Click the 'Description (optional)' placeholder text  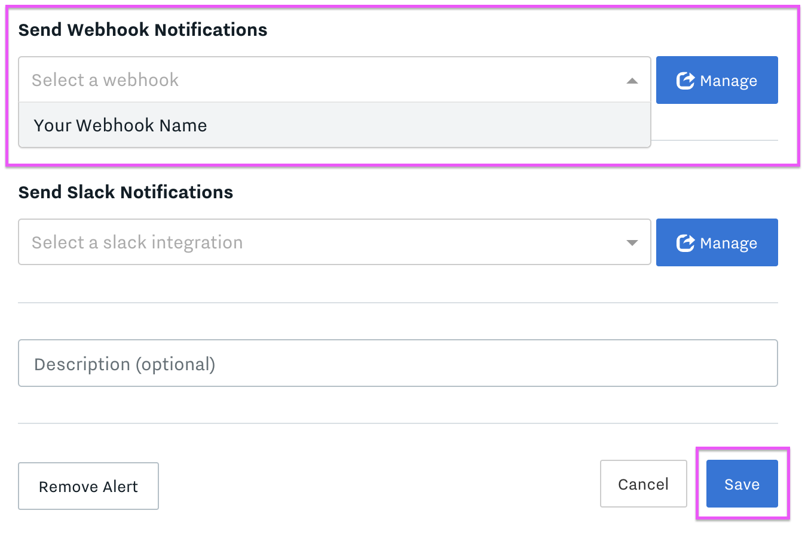click(124, 364)
